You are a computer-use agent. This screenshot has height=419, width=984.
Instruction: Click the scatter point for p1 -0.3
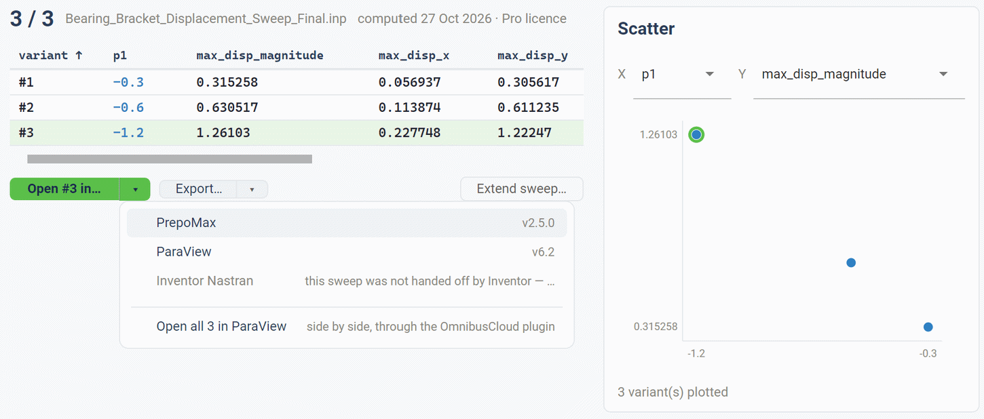pyautogui.click(x=928, y=327)
